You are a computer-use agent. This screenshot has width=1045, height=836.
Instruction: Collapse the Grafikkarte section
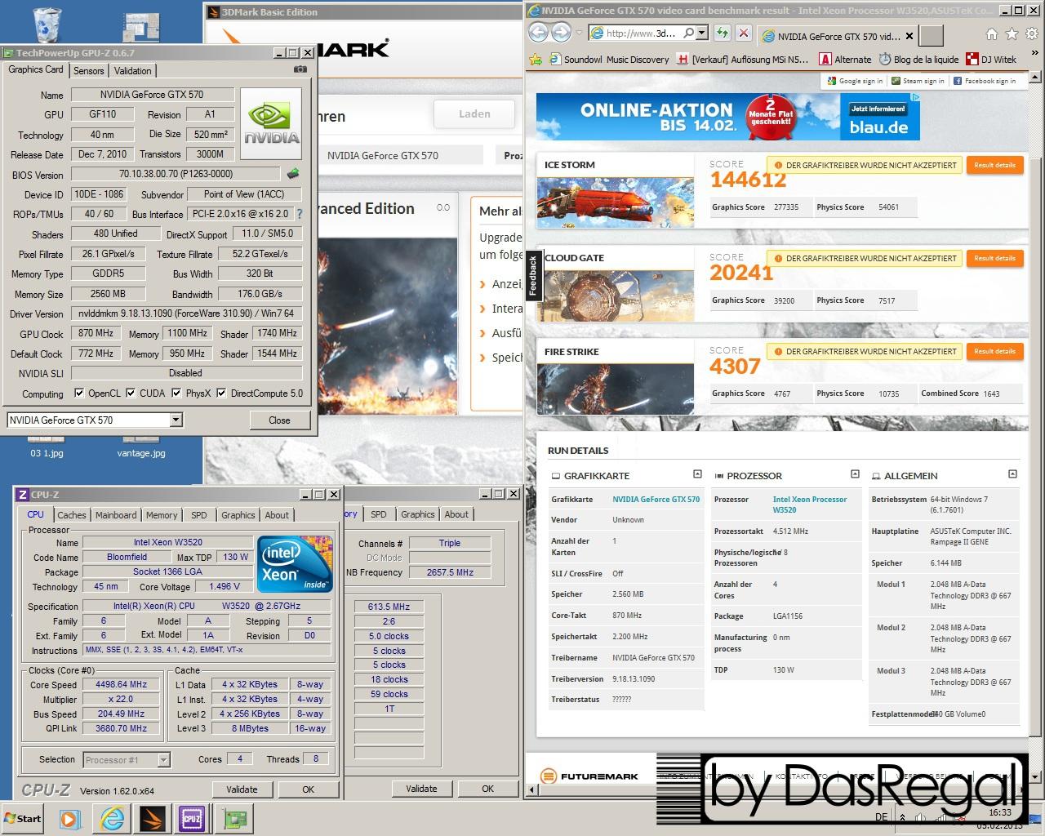(697, 474)
